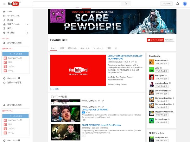Click the channel search magnifier after 概要

pos(116,48)
